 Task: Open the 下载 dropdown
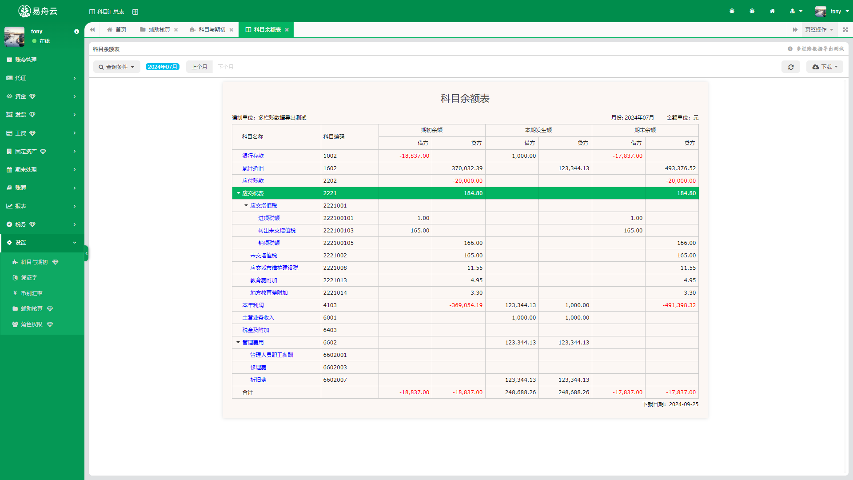click(x=825, y=67)
